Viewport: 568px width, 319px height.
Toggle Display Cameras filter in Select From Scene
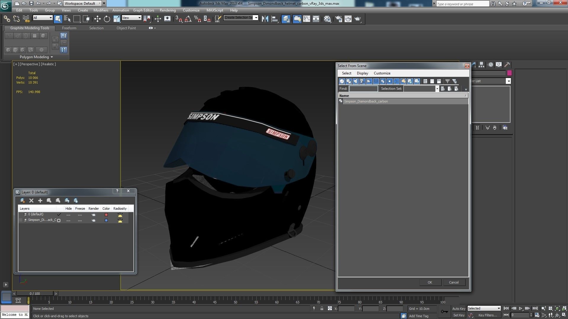362,81
